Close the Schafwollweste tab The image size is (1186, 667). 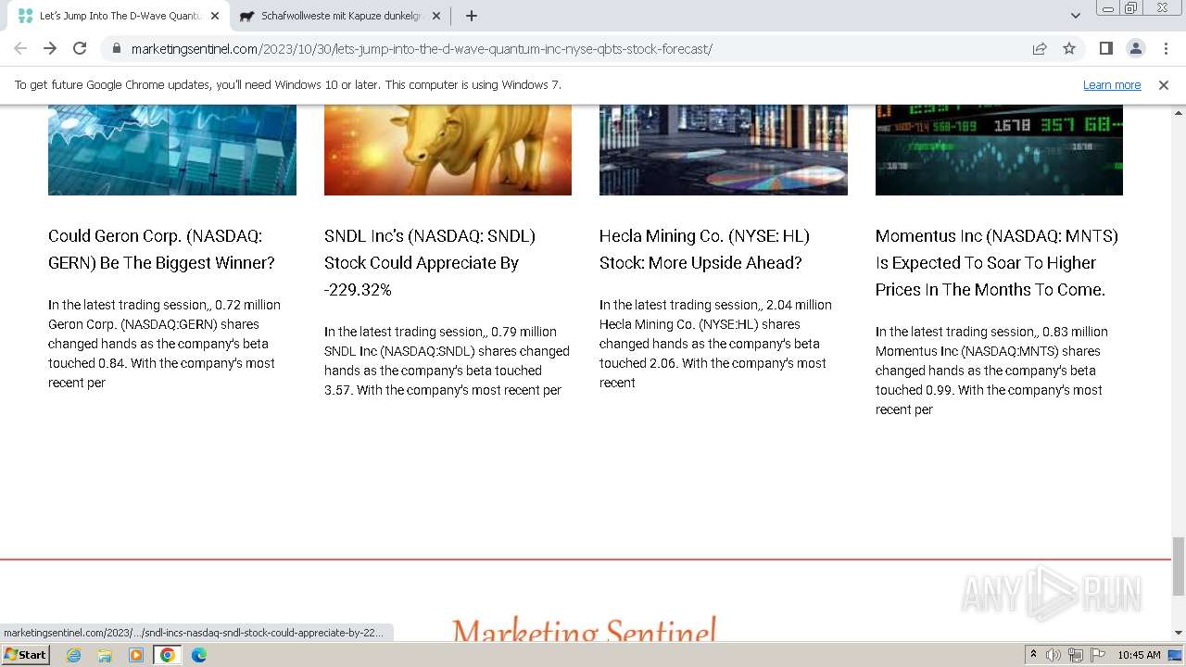436,16
